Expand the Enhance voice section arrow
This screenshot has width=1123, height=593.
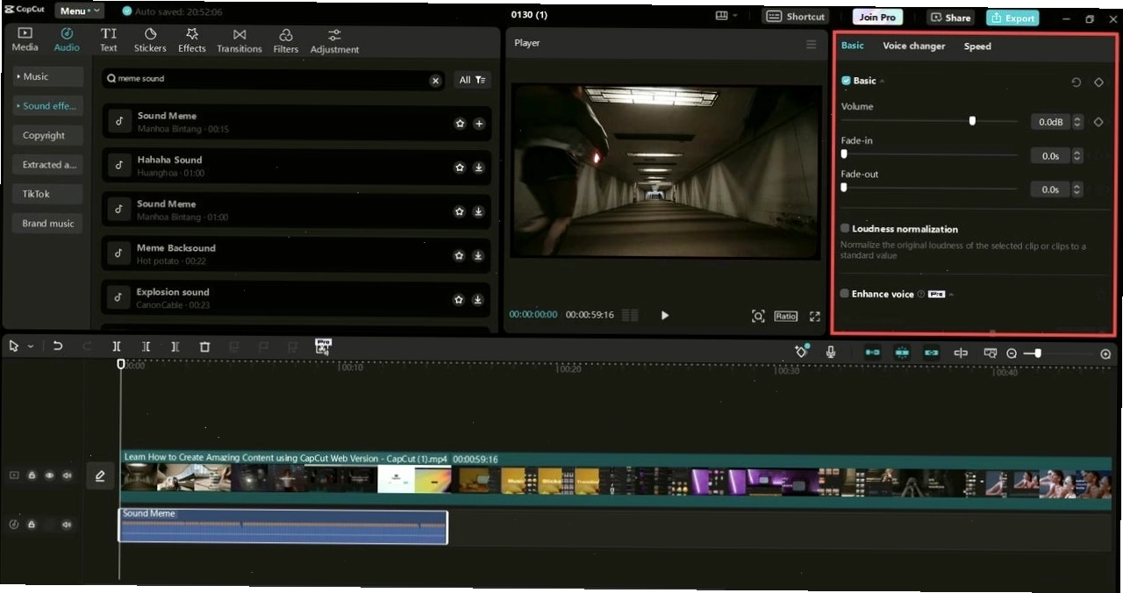[952, 295]
